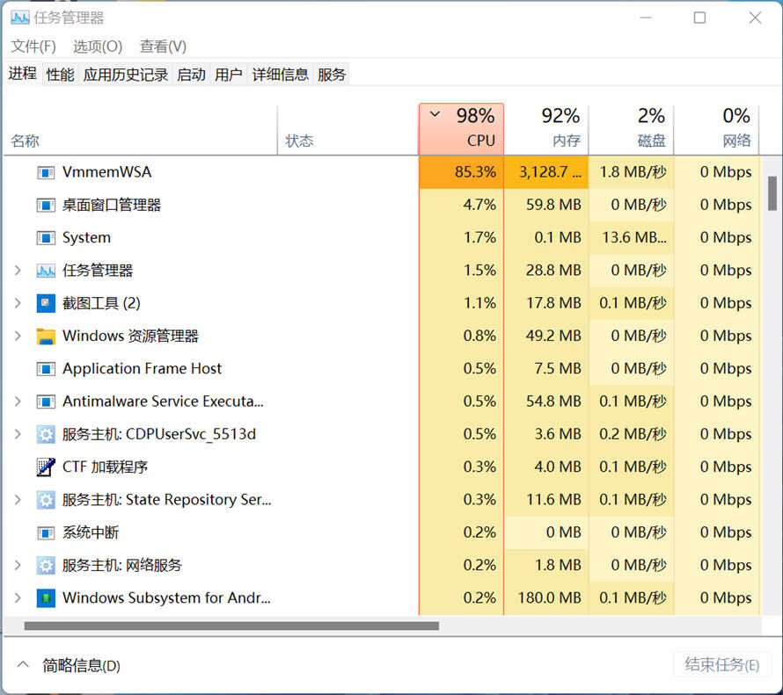
Task: Expand the 截图工具 (2) process group
Action: point(18,303)
